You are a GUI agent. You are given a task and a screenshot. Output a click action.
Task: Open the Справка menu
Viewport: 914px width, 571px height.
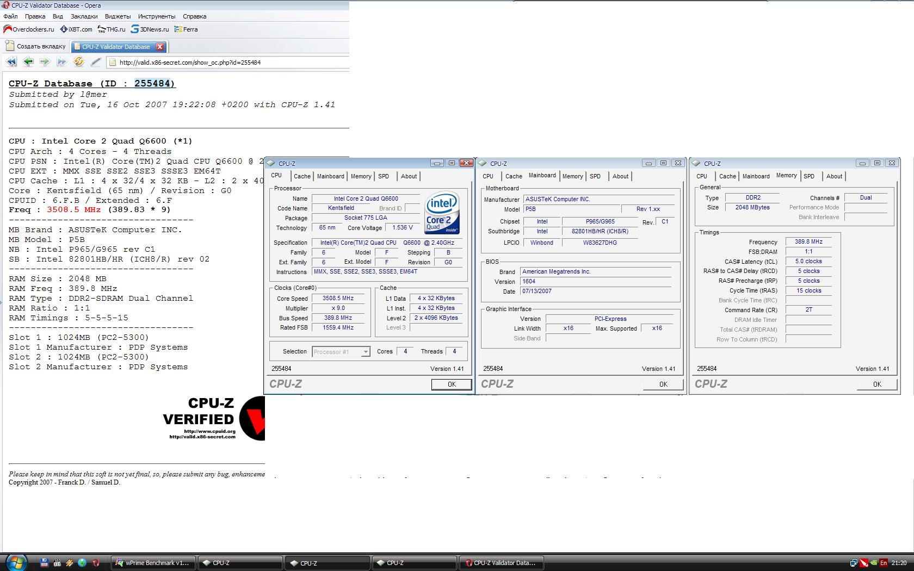tap(195, 16)
